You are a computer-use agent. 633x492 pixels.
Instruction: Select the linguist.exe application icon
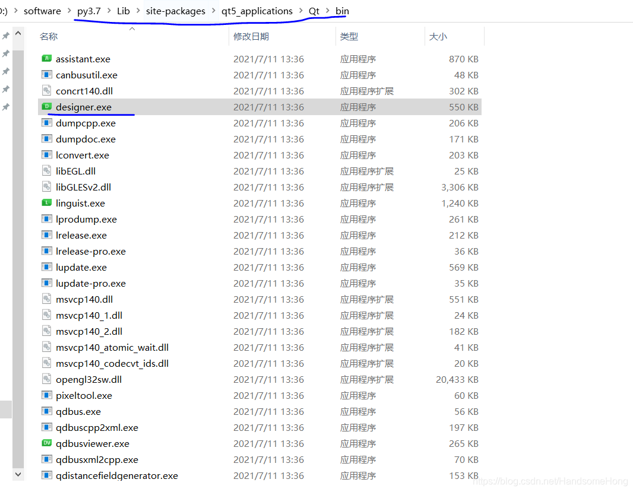pos(47,203)
